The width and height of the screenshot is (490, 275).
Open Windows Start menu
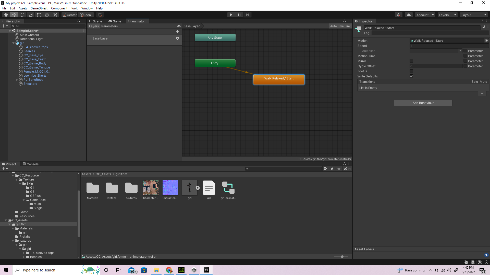[x=6, y=270]
